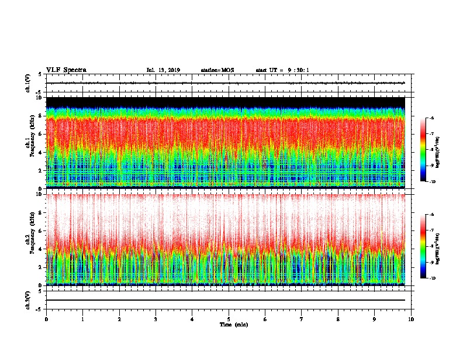
Task: Click the ch.3 flat voltage trace line
Action: pos(226,300)
